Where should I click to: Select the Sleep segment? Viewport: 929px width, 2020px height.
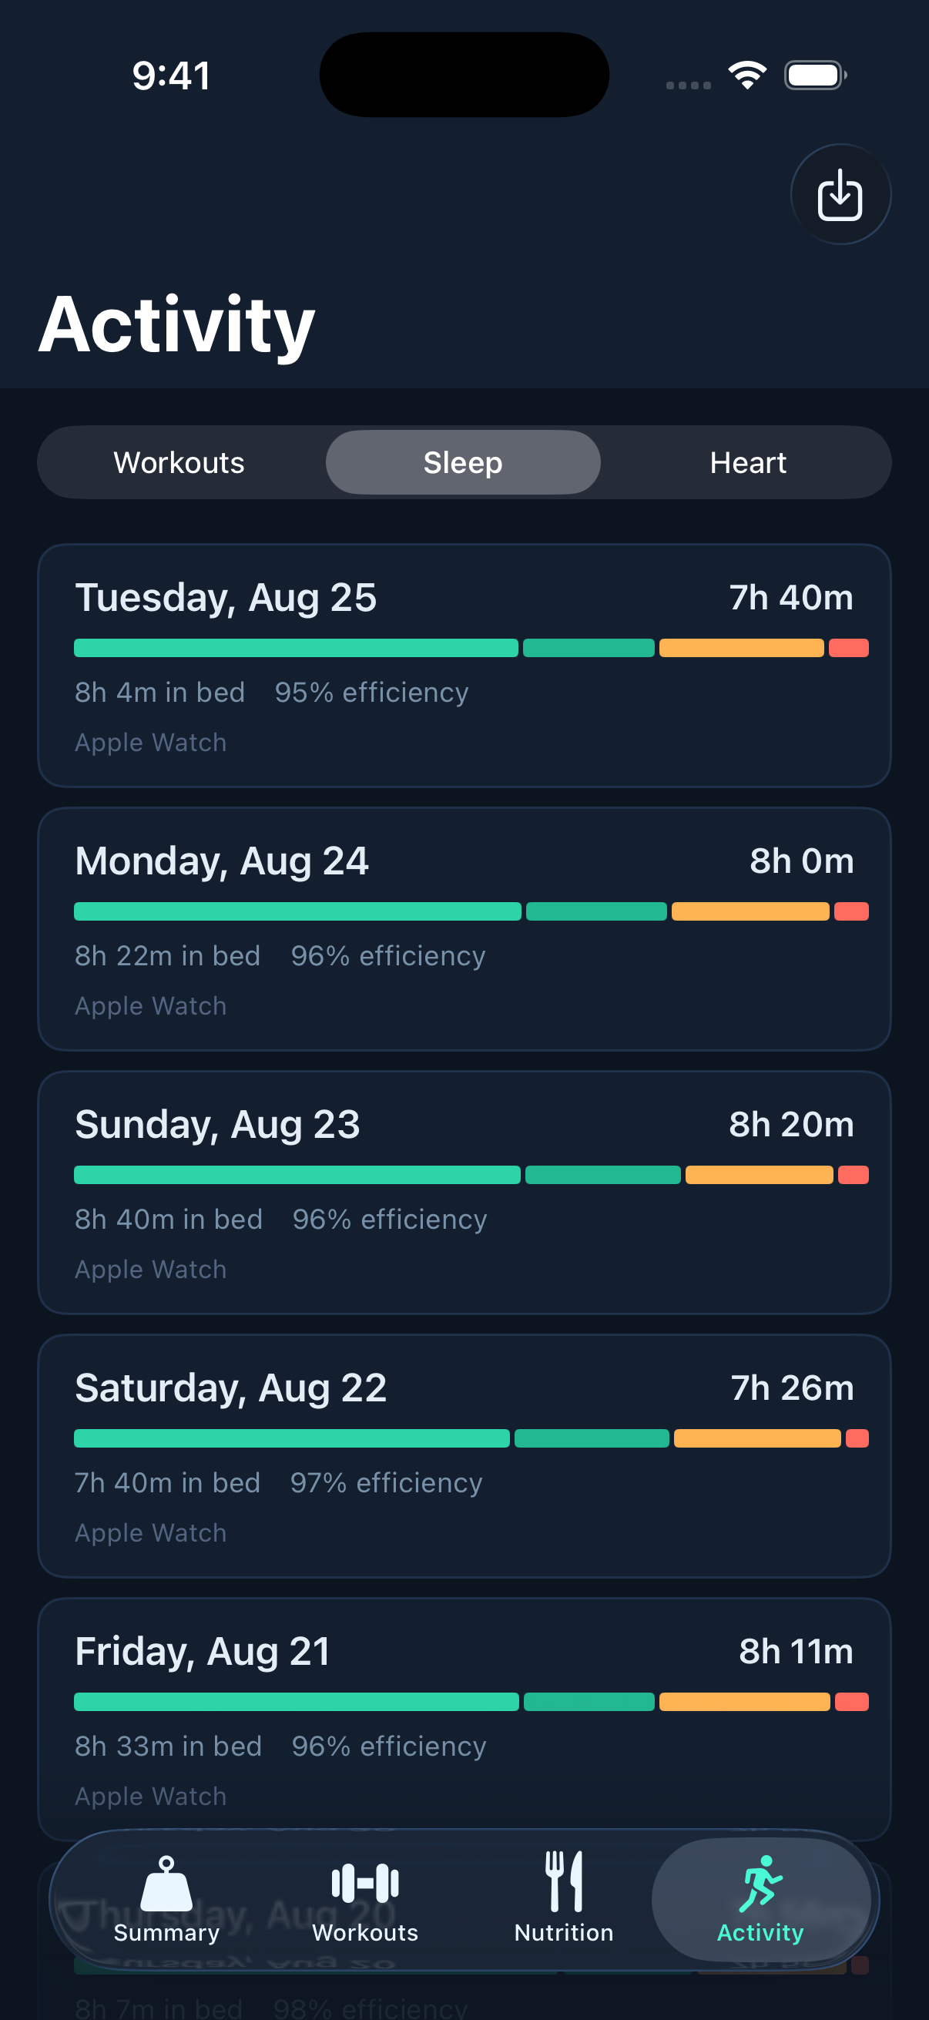coord(463,463)
